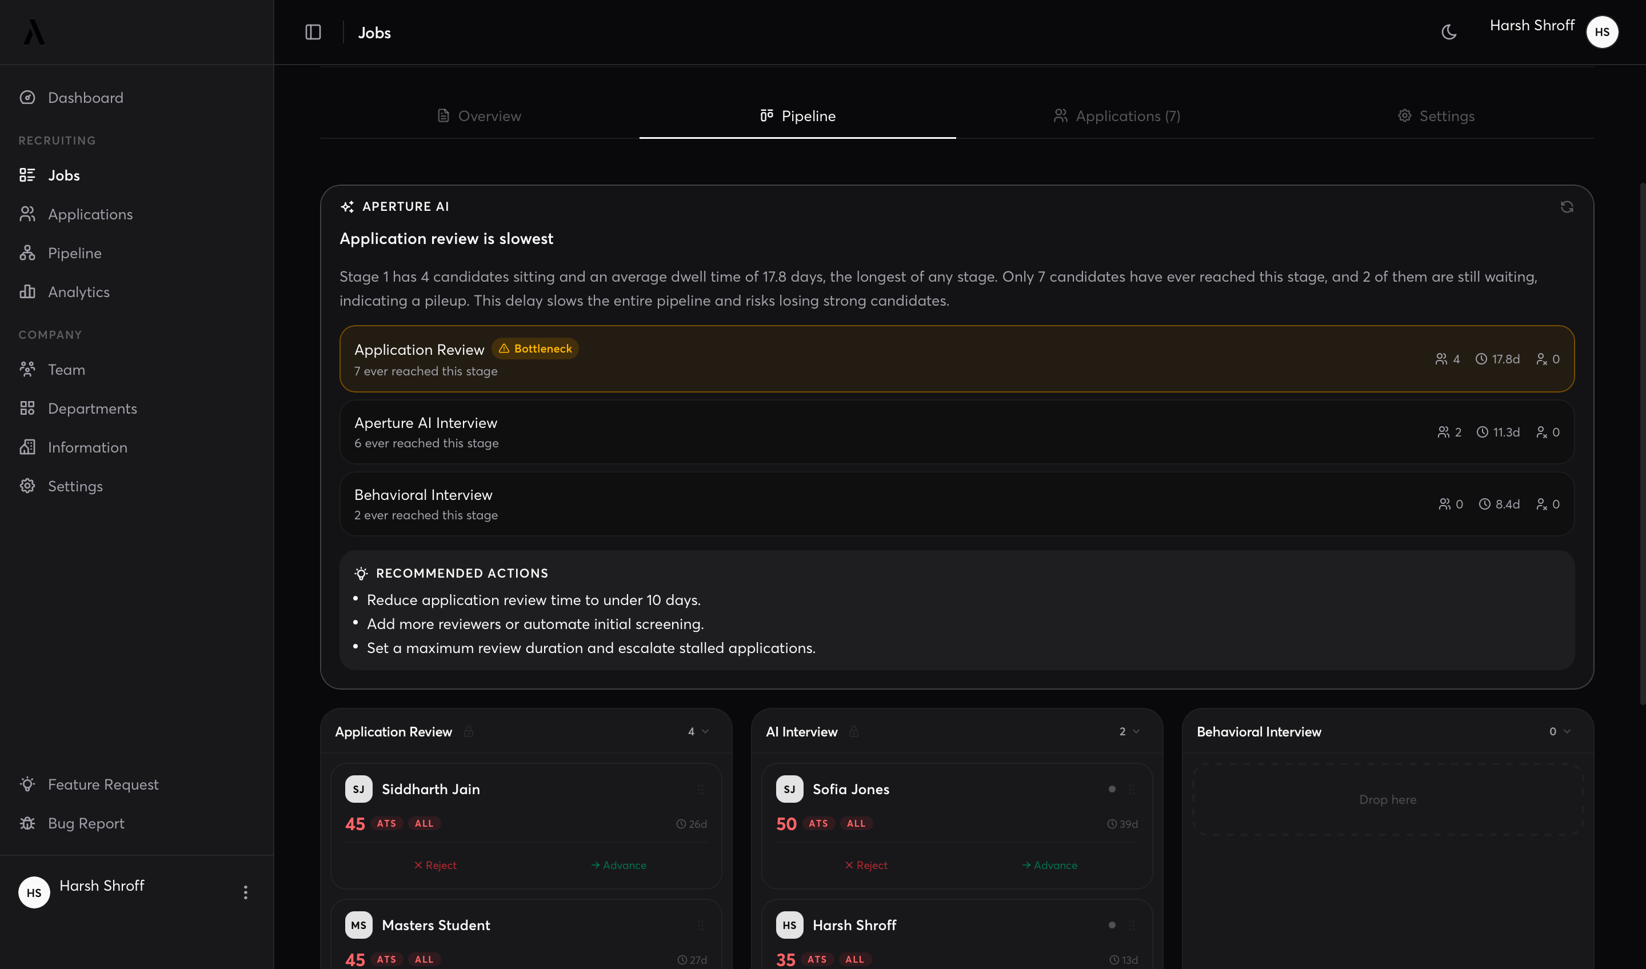Viewport: 1646px width, 969px height.
Task: Grab Masters Student card drag handle
Action: (700, 925)
